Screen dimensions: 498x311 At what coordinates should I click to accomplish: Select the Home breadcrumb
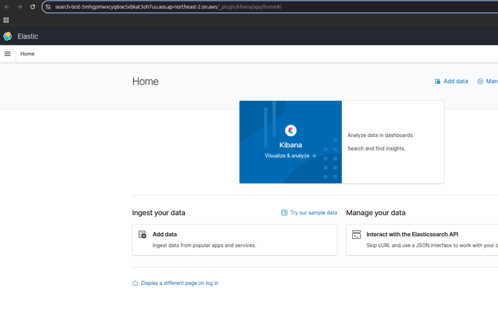(27, 54)
